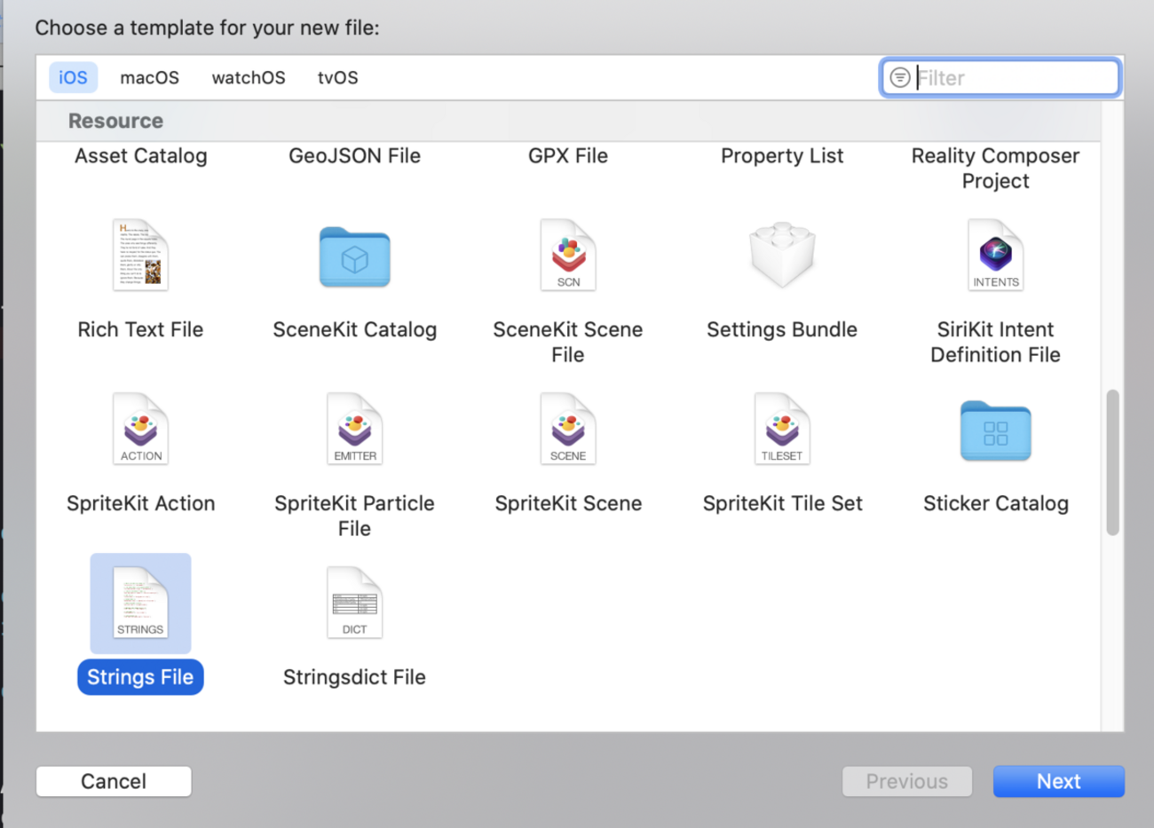Switch to the watchOS tab
This screenshot has height=828, width=1154.
[249, 78]
